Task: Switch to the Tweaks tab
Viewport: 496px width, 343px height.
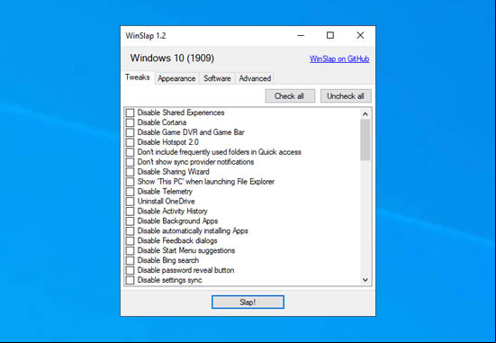Action: [x=138, y=77]
